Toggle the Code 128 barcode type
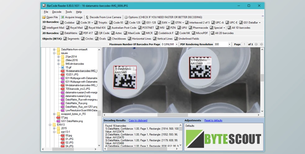The image size is (305, 154). [x=132, y=23]
